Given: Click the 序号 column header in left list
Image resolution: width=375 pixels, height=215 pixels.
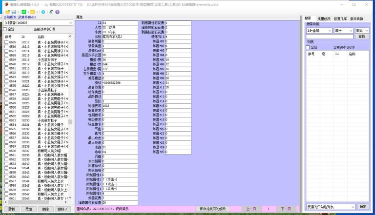Looking at the screenshot, I should 8,37.
